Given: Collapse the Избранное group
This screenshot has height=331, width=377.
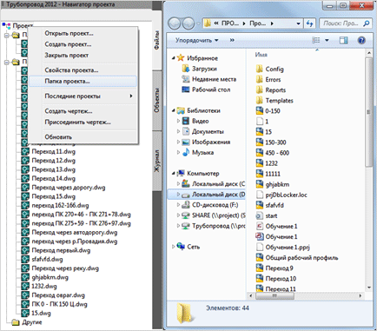Looking at the screenshot, I should coord(174,58).
